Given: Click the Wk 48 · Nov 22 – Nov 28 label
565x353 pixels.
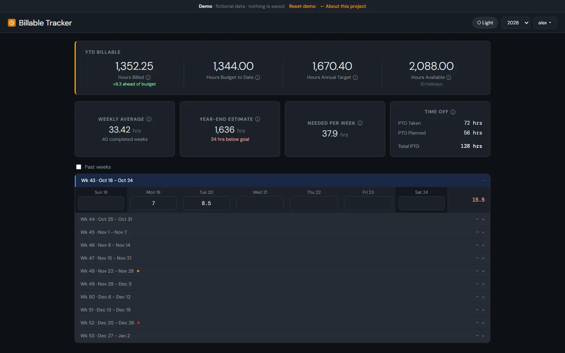Looking at the screenshot, I should pos(107,271).
